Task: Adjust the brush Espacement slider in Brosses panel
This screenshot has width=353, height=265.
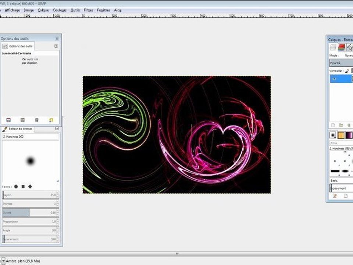Action: tap(341, 188)
